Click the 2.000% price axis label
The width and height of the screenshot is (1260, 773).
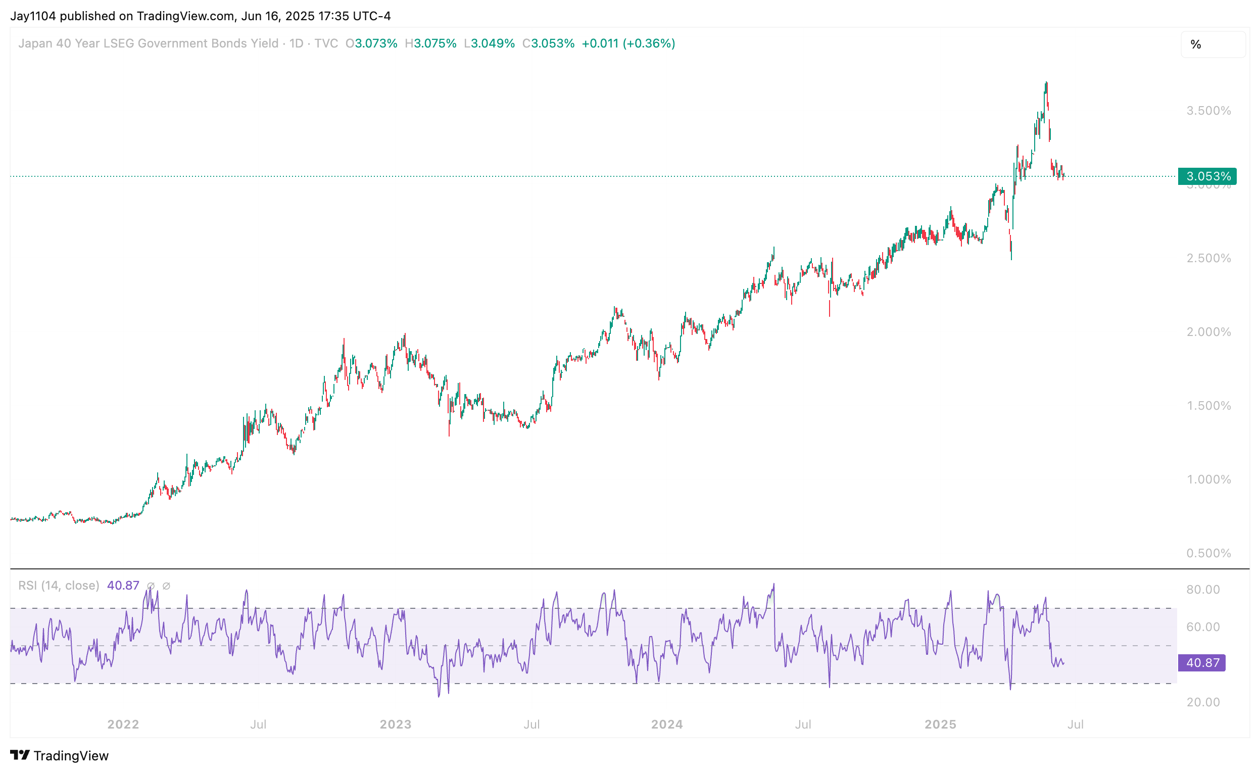tap(1209, 332)
